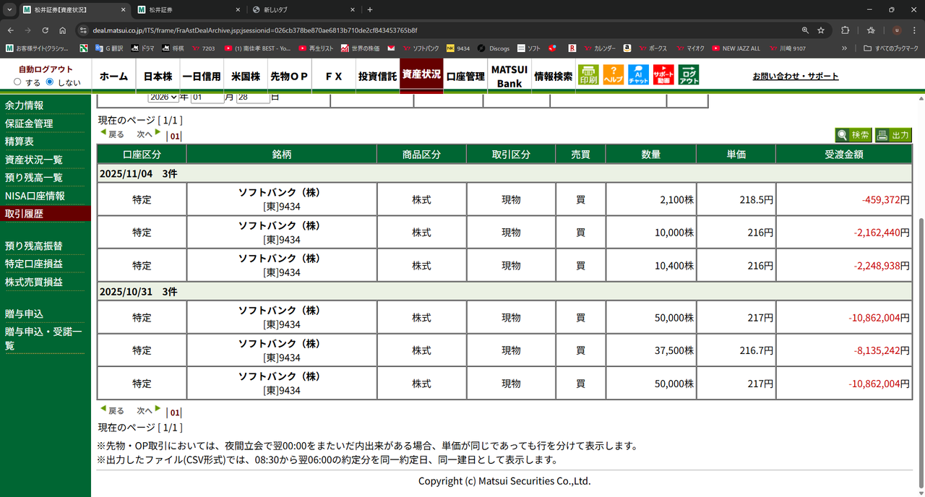Screen dimensions: 925x497
Task: Click the month input field showing 01
Action: coord(207,97)
